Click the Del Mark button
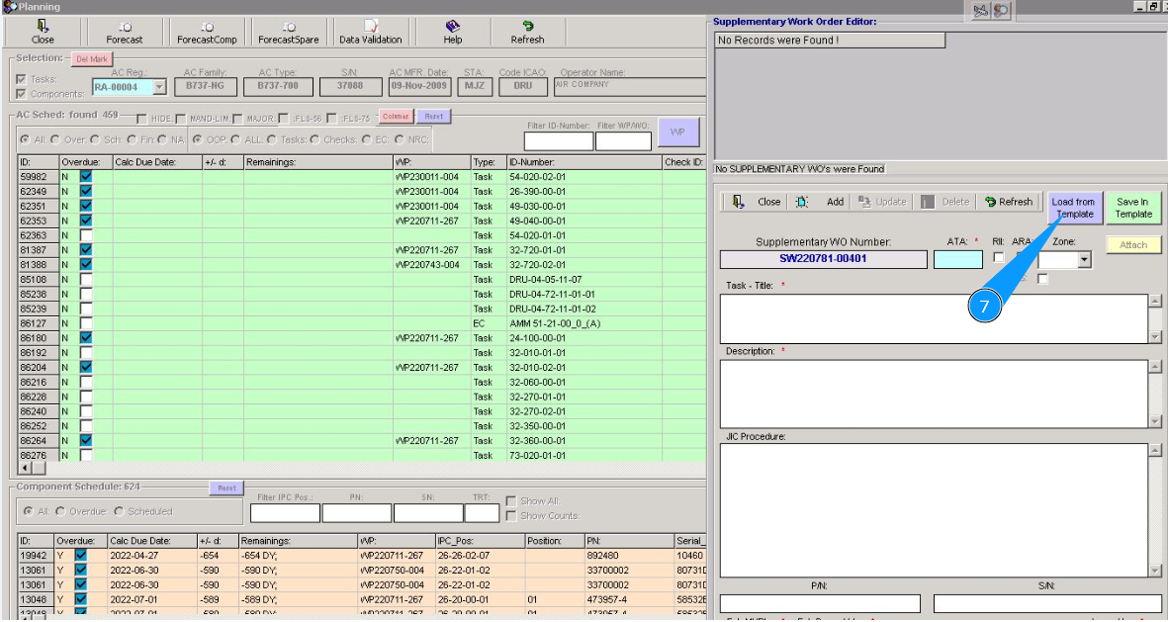 click(92, 59)
